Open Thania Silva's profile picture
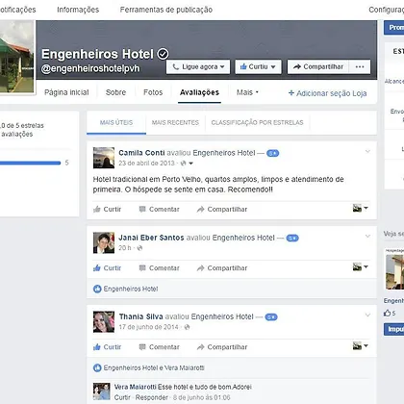Image resolution: width=404 pixels, height=404 pixels. click(x=104, y=321)
